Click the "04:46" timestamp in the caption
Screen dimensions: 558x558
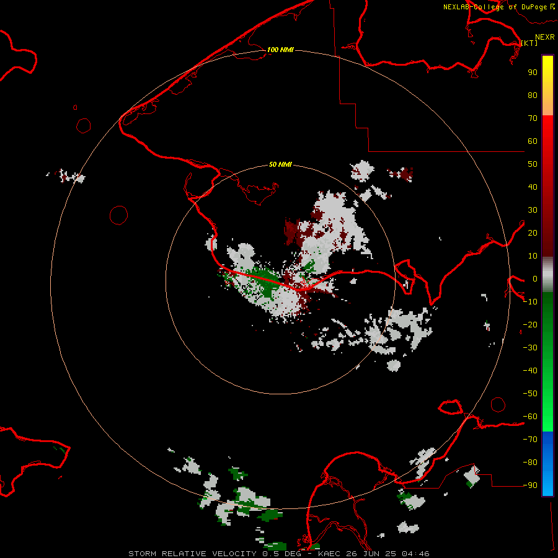[x=415, y=554]
